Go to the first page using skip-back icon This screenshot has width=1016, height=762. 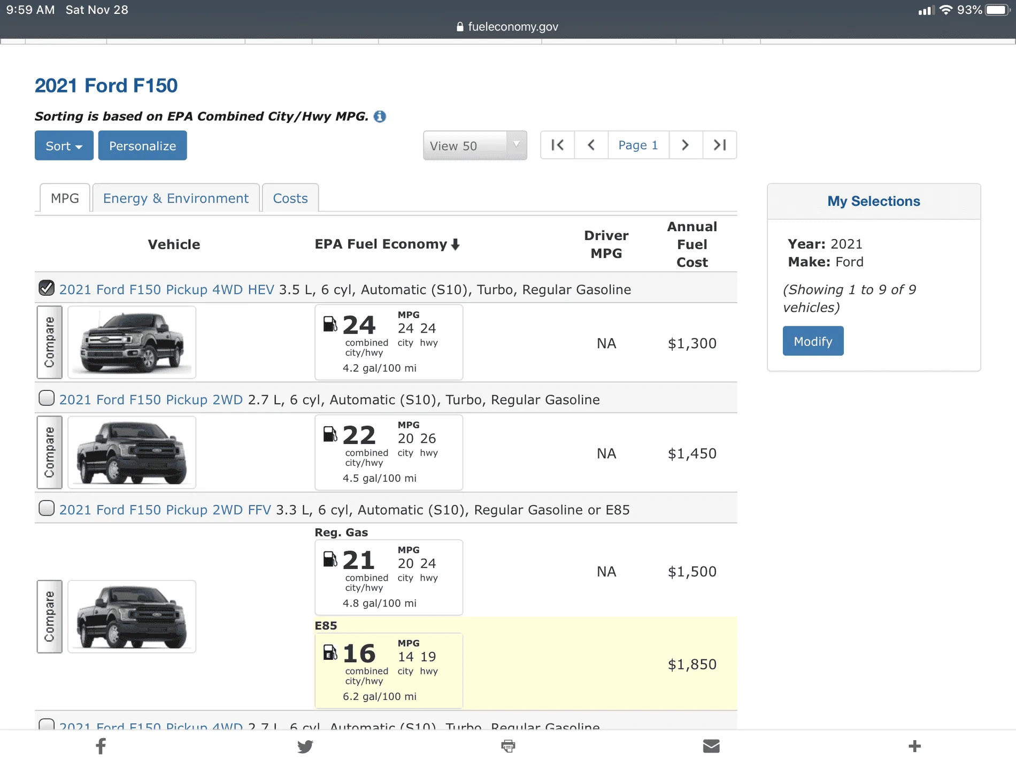point(557,145)
